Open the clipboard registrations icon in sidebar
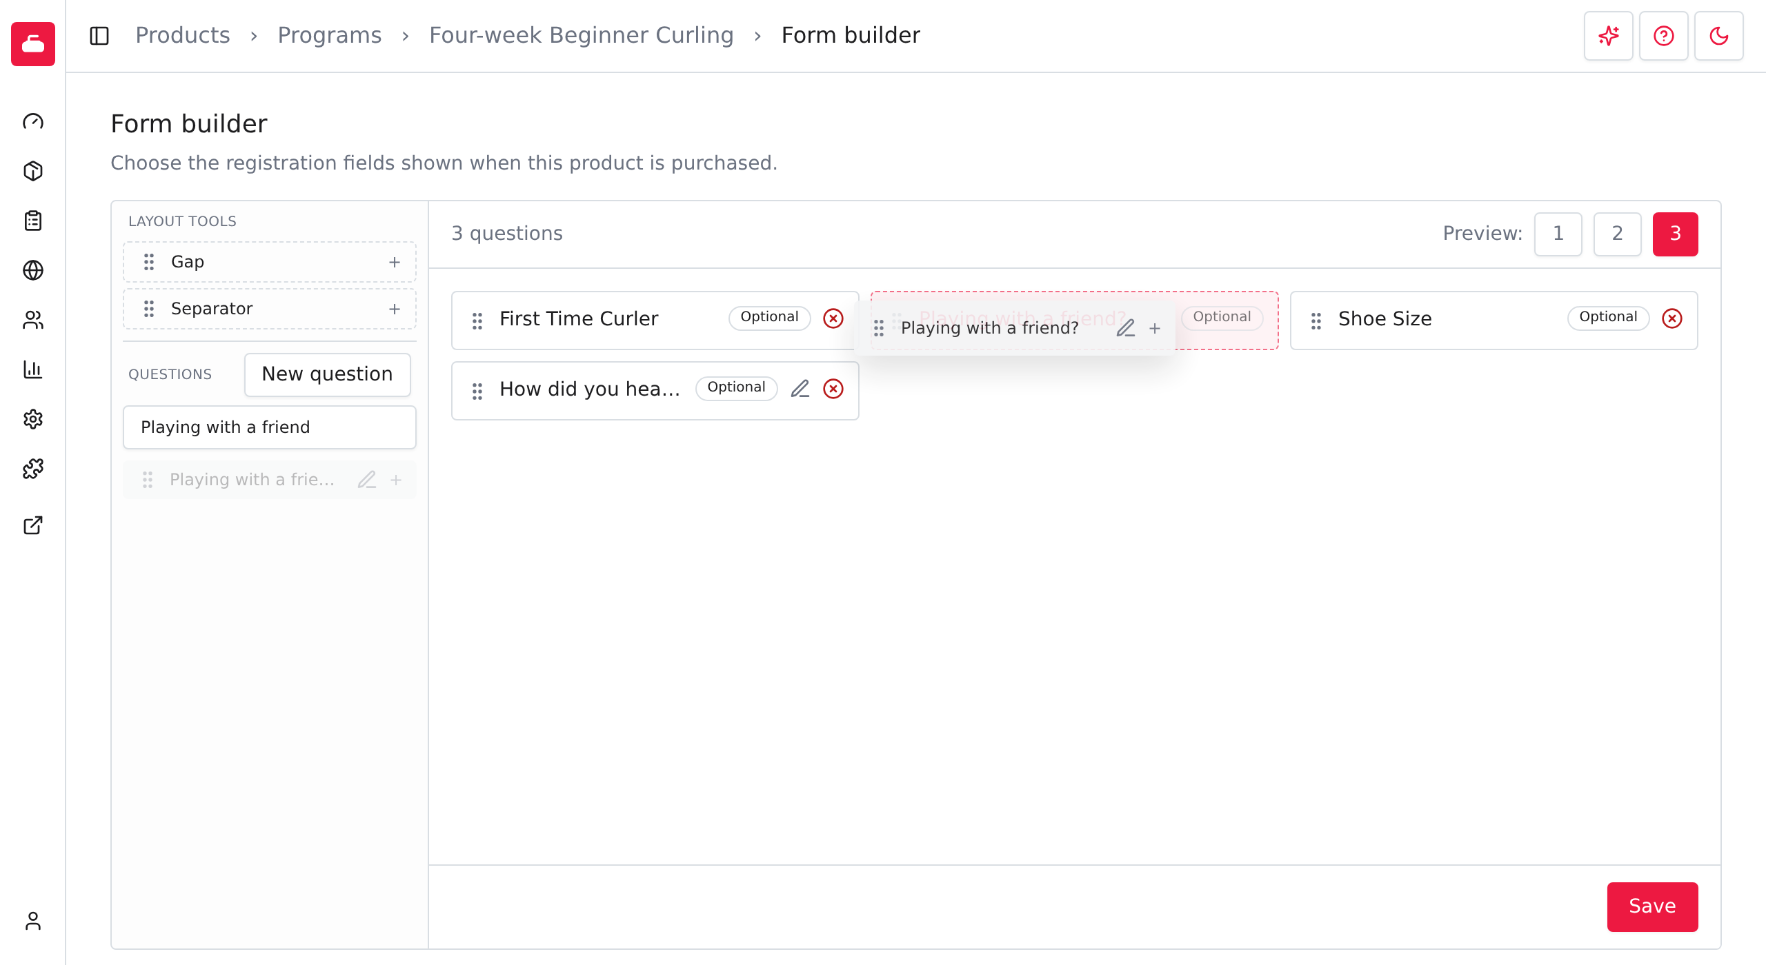The height and width of the screenshot is (965, 1766). [33, 221]
